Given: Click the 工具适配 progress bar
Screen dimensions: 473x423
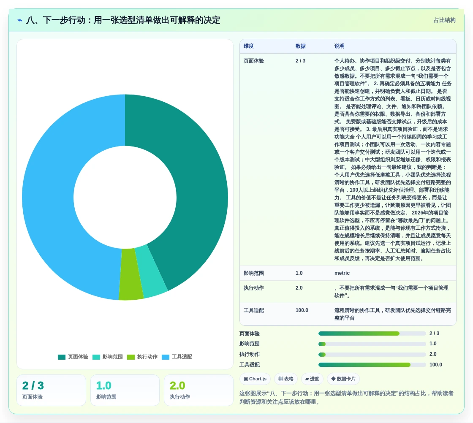Looking at the screenshot, I should click(x=372, y=365).
